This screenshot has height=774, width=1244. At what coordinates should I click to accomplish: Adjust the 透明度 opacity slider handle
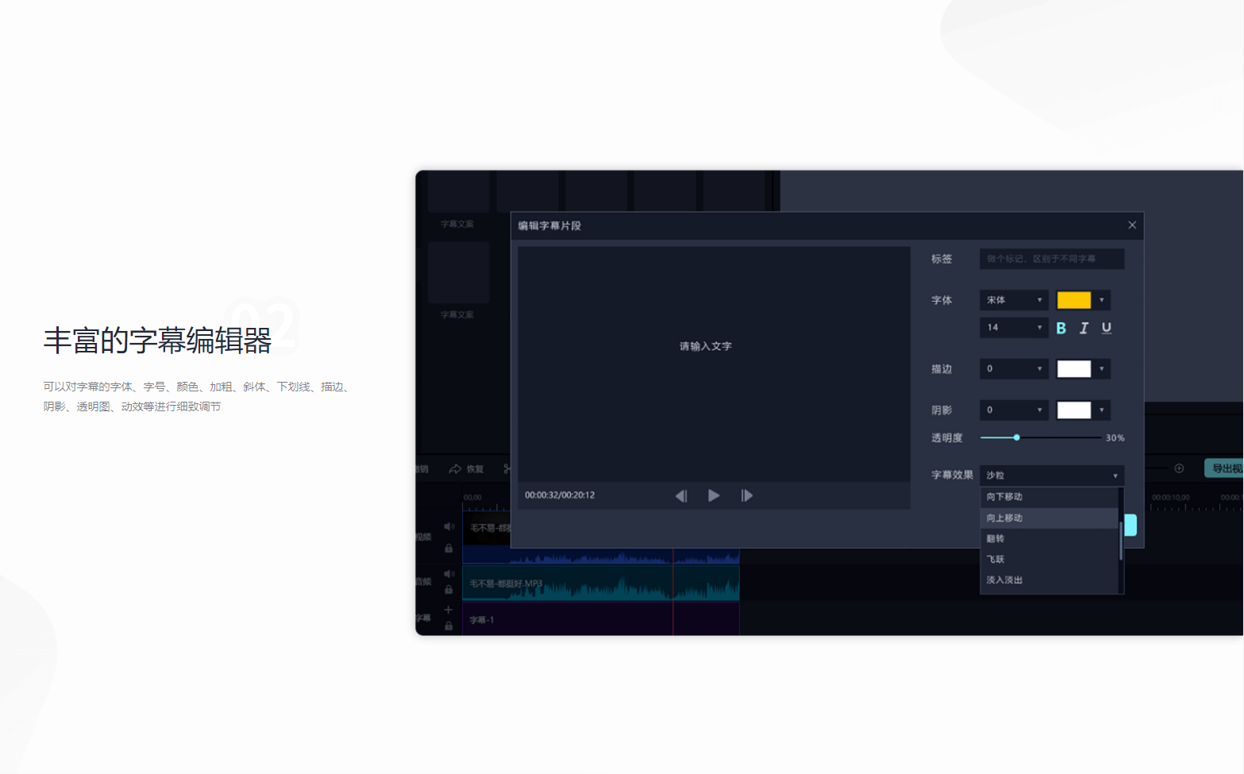tap(1016, 437)
